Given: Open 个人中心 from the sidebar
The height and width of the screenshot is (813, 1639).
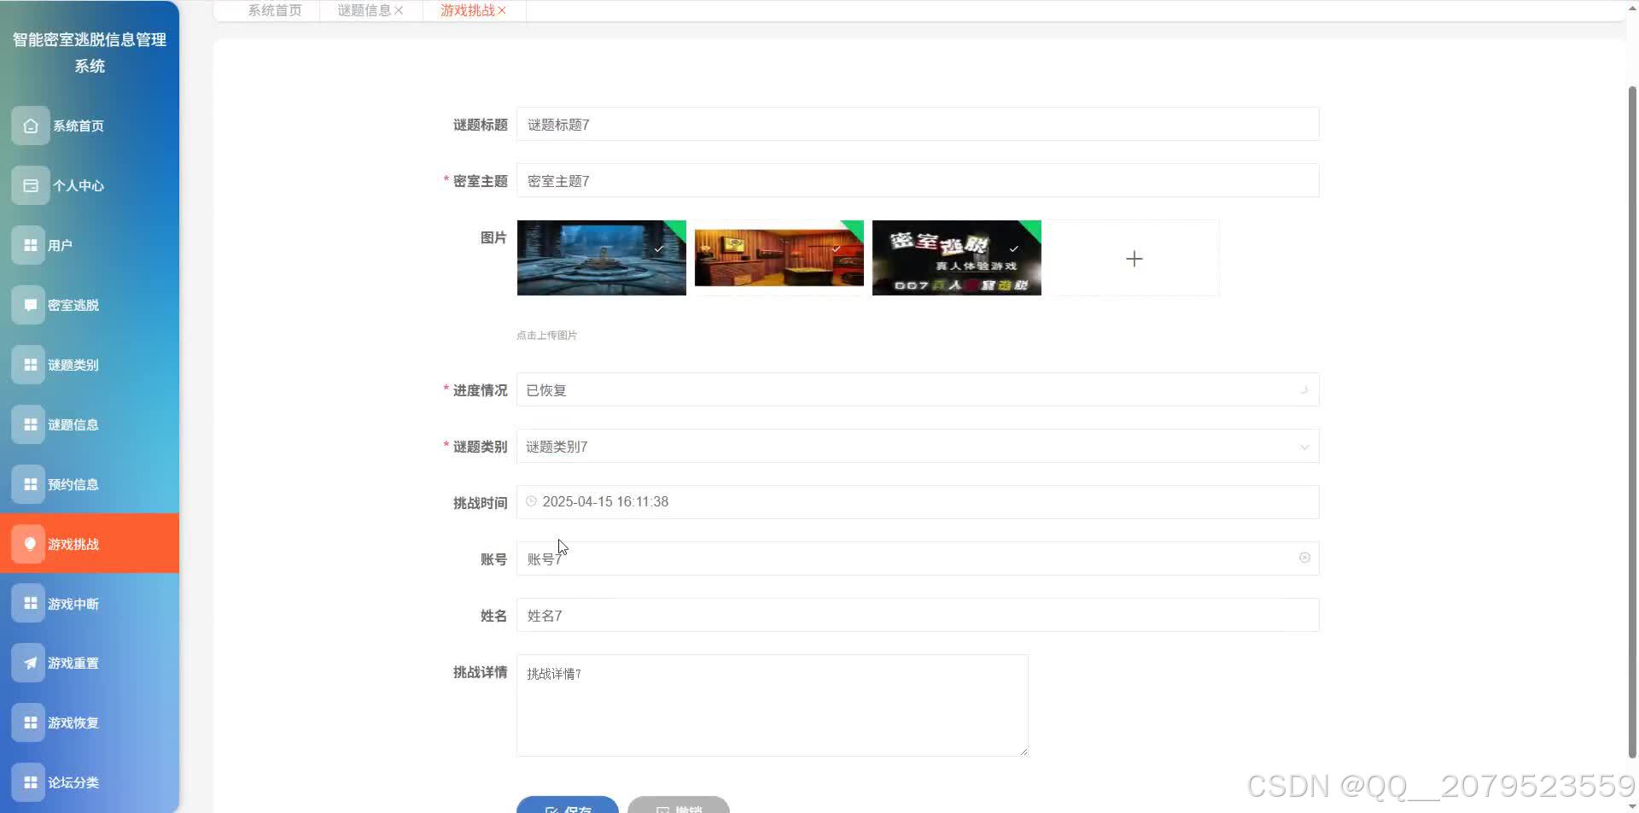Looking at the screenshot, I should click(30, 185).
